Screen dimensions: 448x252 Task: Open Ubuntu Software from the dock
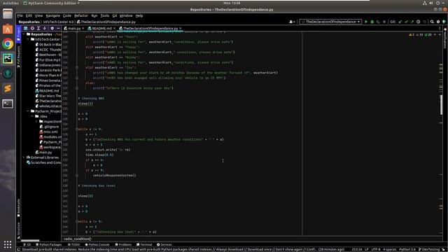(x=8, y=29)
